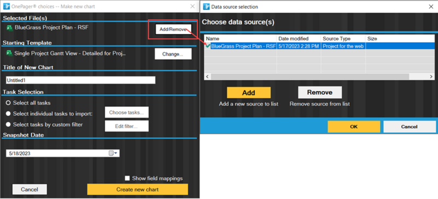Cancel the OnePager choices window
Viewport: 438px width, 199px height.
[x=30, y=190]
